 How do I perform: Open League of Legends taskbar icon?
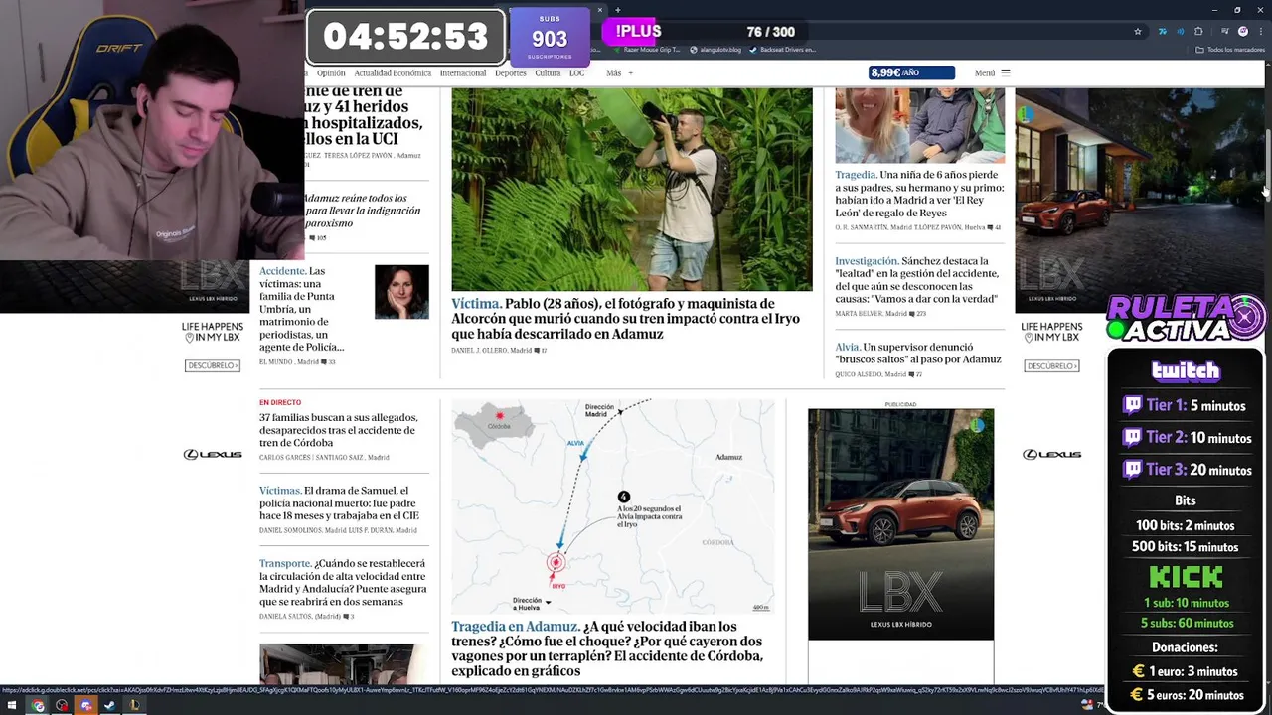tap(134, 705)
